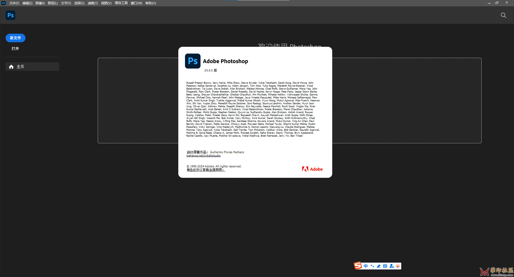Open the soft keyboard icon in IME bar
Screen dimensions: 514x277
click(385, 266)
